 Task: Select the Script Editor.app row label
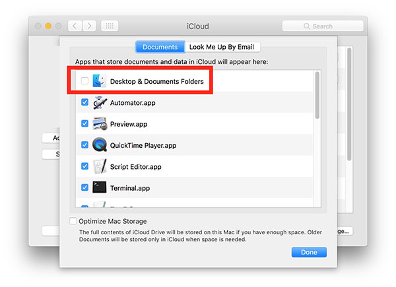135,167
